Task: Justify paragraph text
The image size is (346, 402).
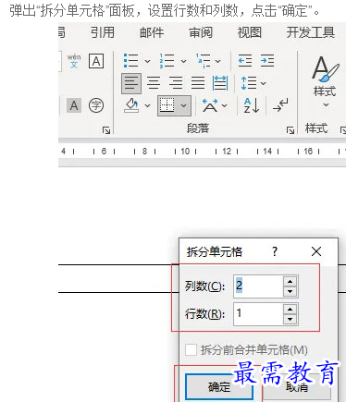Action: (x=198, y=83)
